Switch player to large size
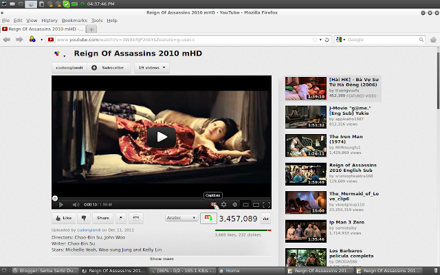This screenshot has width=440, height=275. click(x=256, y=205)
